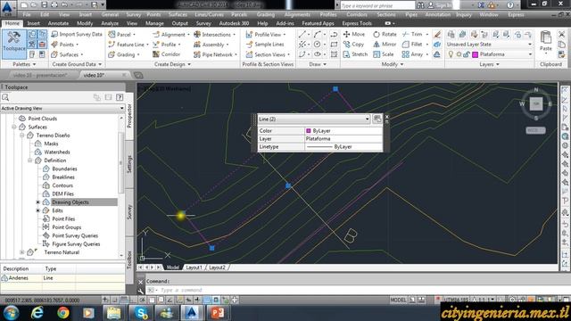The width and height of the screenshot is (571, 321).
Task: Open the Express Tools ribbon tab
Action: tap(357, 23)
